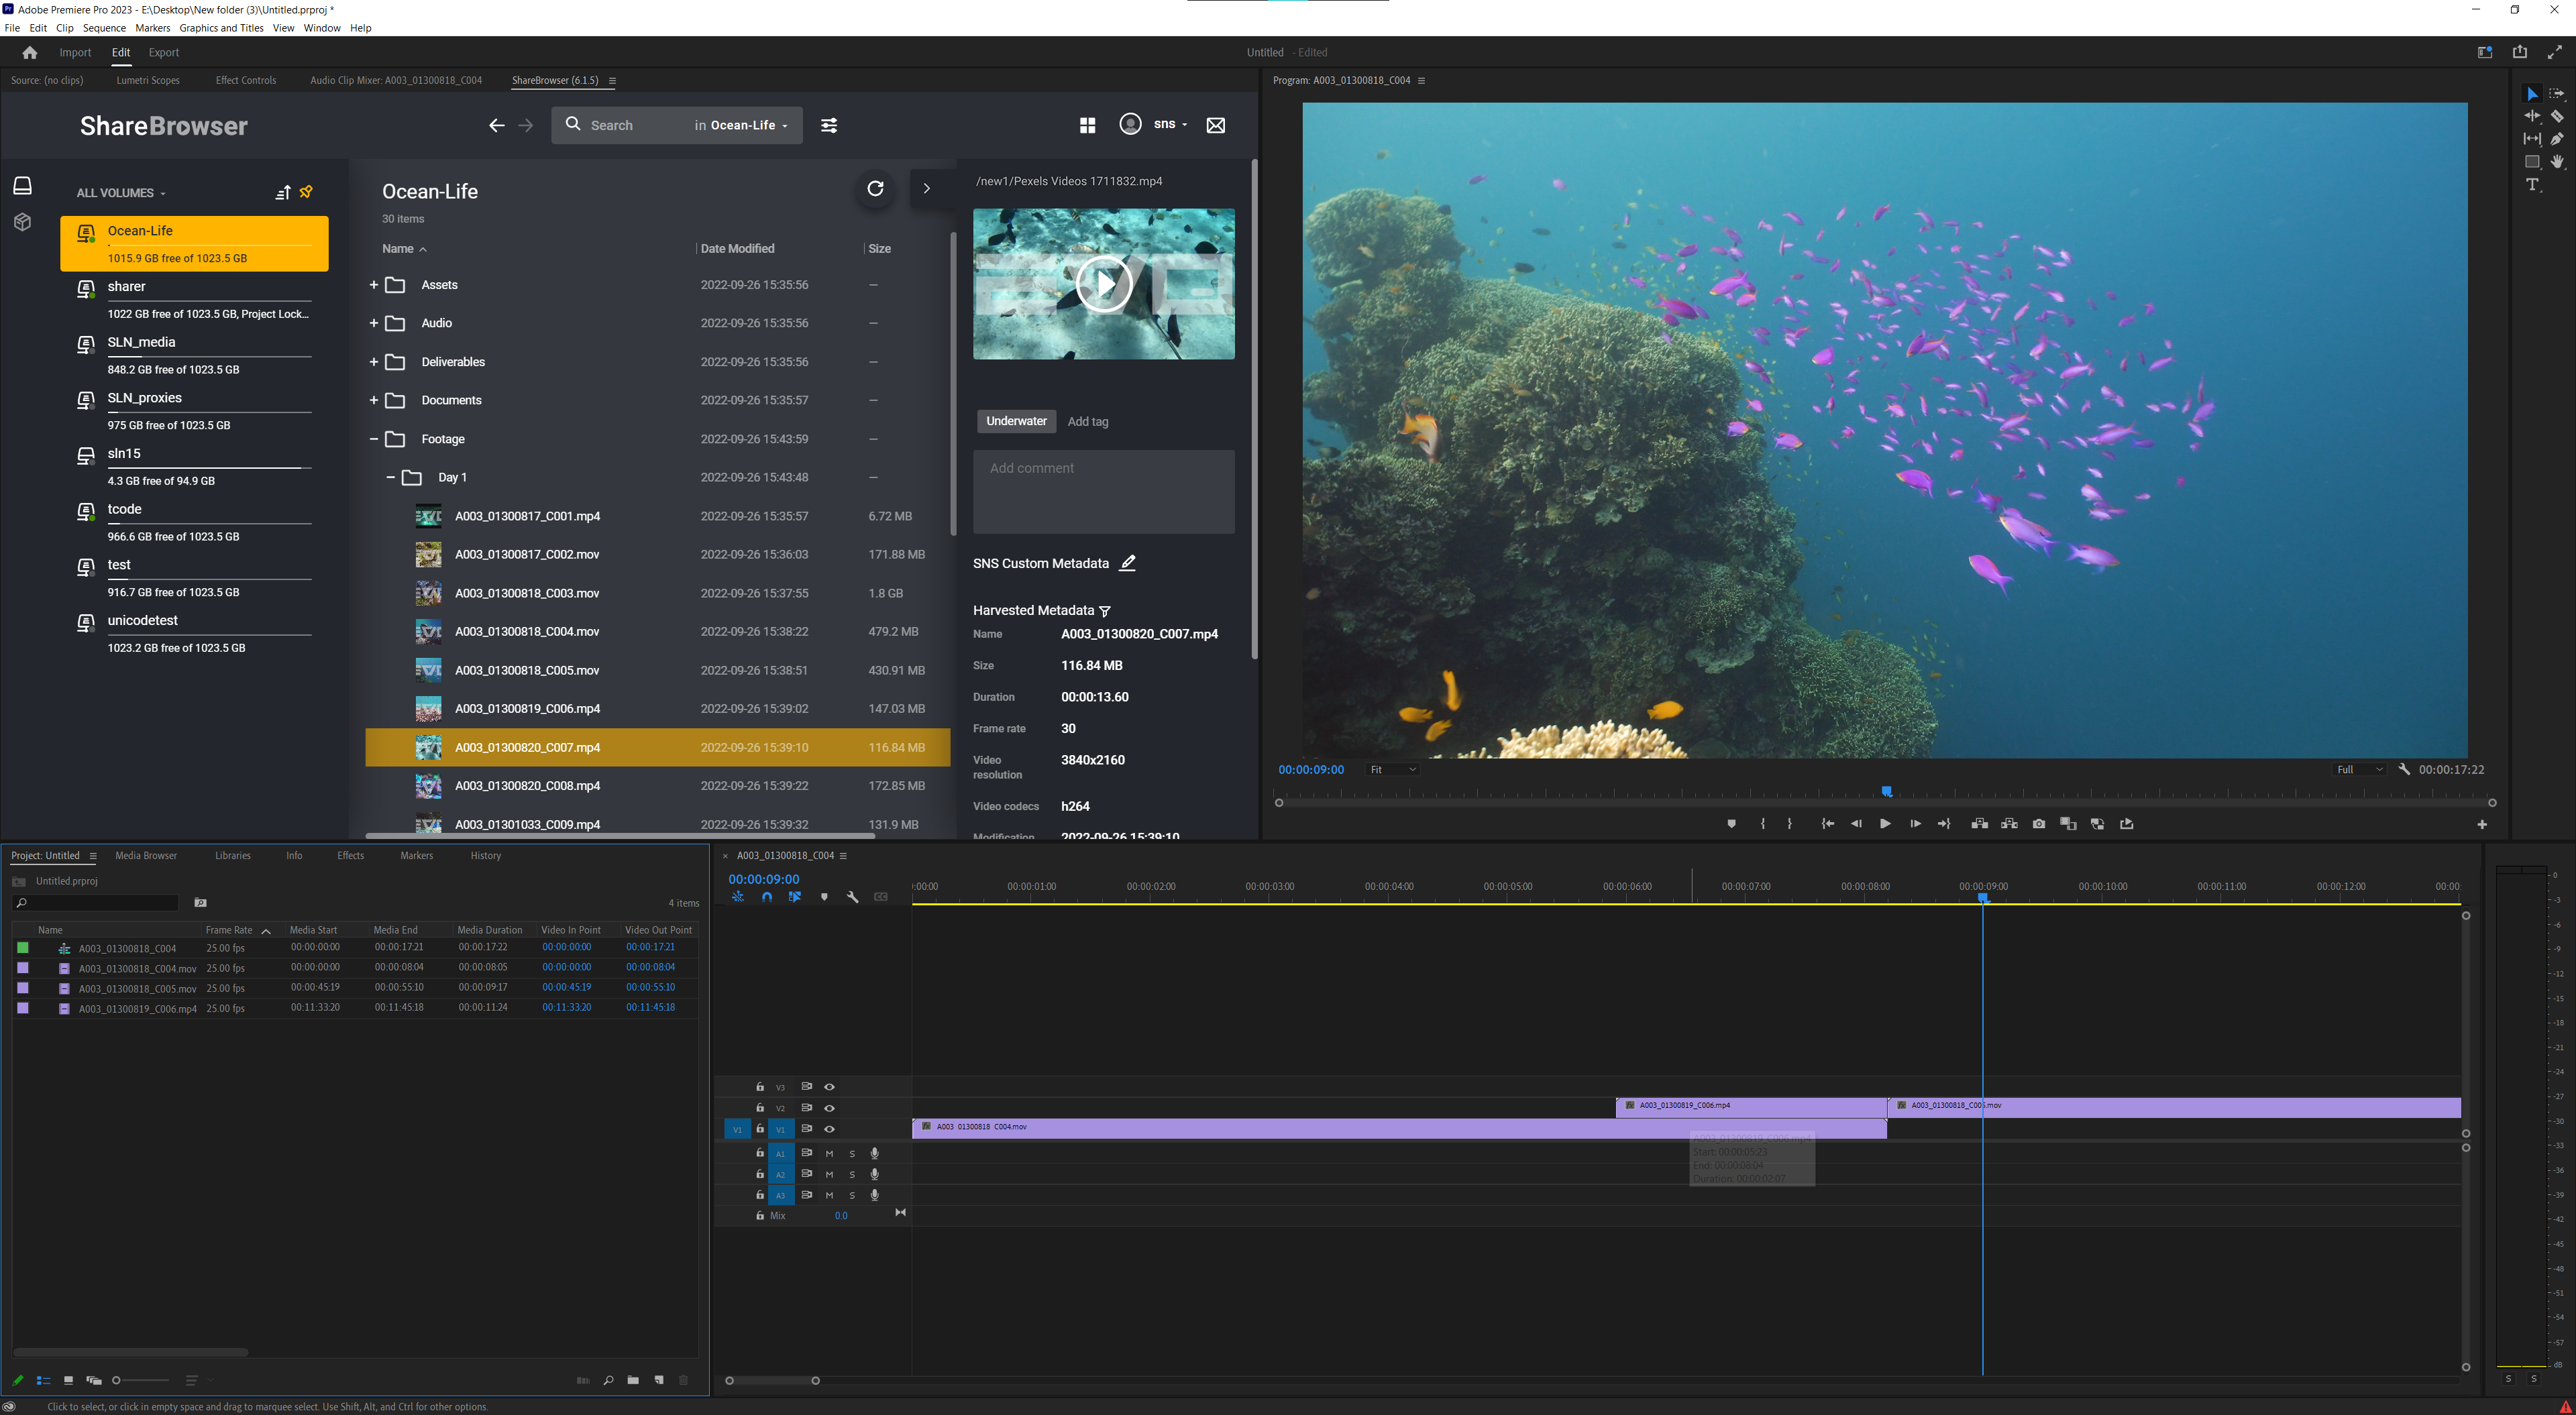This screenshot has height=1415, width=2576.
Task: Select the Type tool
Action: [2532, 185]
